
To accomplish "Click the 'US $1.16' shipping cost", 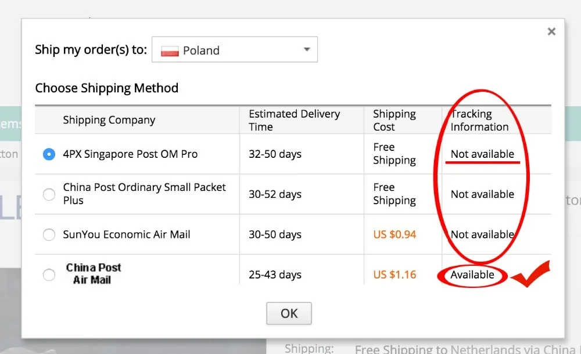I will [x=394, y=274].
